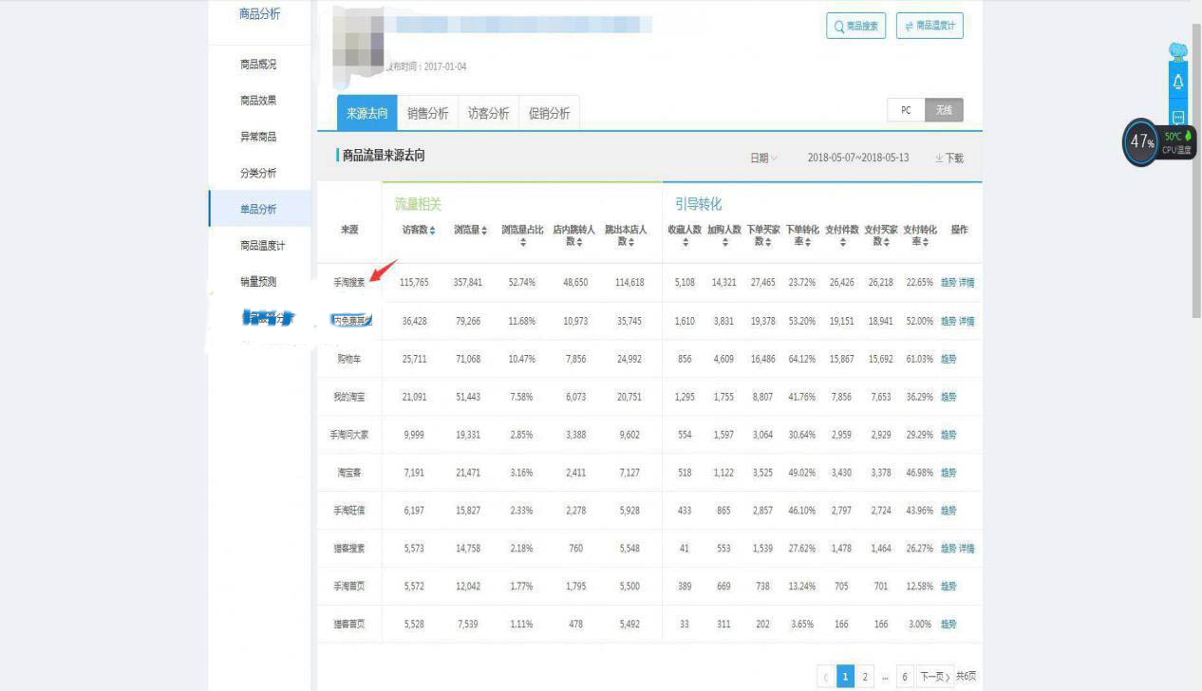Go to page 2 in pagination
The width and height of the screenshot is (1202, 691).
[865, 676]
